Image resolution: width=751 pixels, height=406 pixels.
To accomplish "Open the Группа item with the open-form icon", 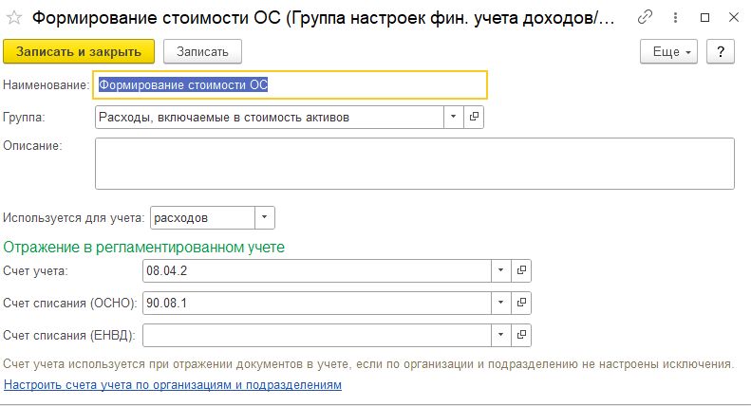I will click(x=474, y=116).
